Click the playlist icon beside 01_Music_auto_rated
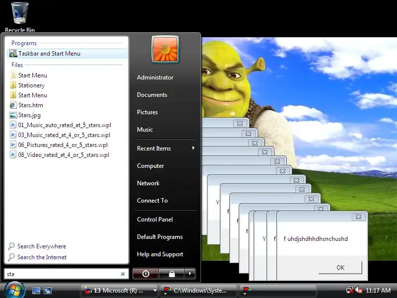This screenshot has width=397, height=298. click(13, 125)
